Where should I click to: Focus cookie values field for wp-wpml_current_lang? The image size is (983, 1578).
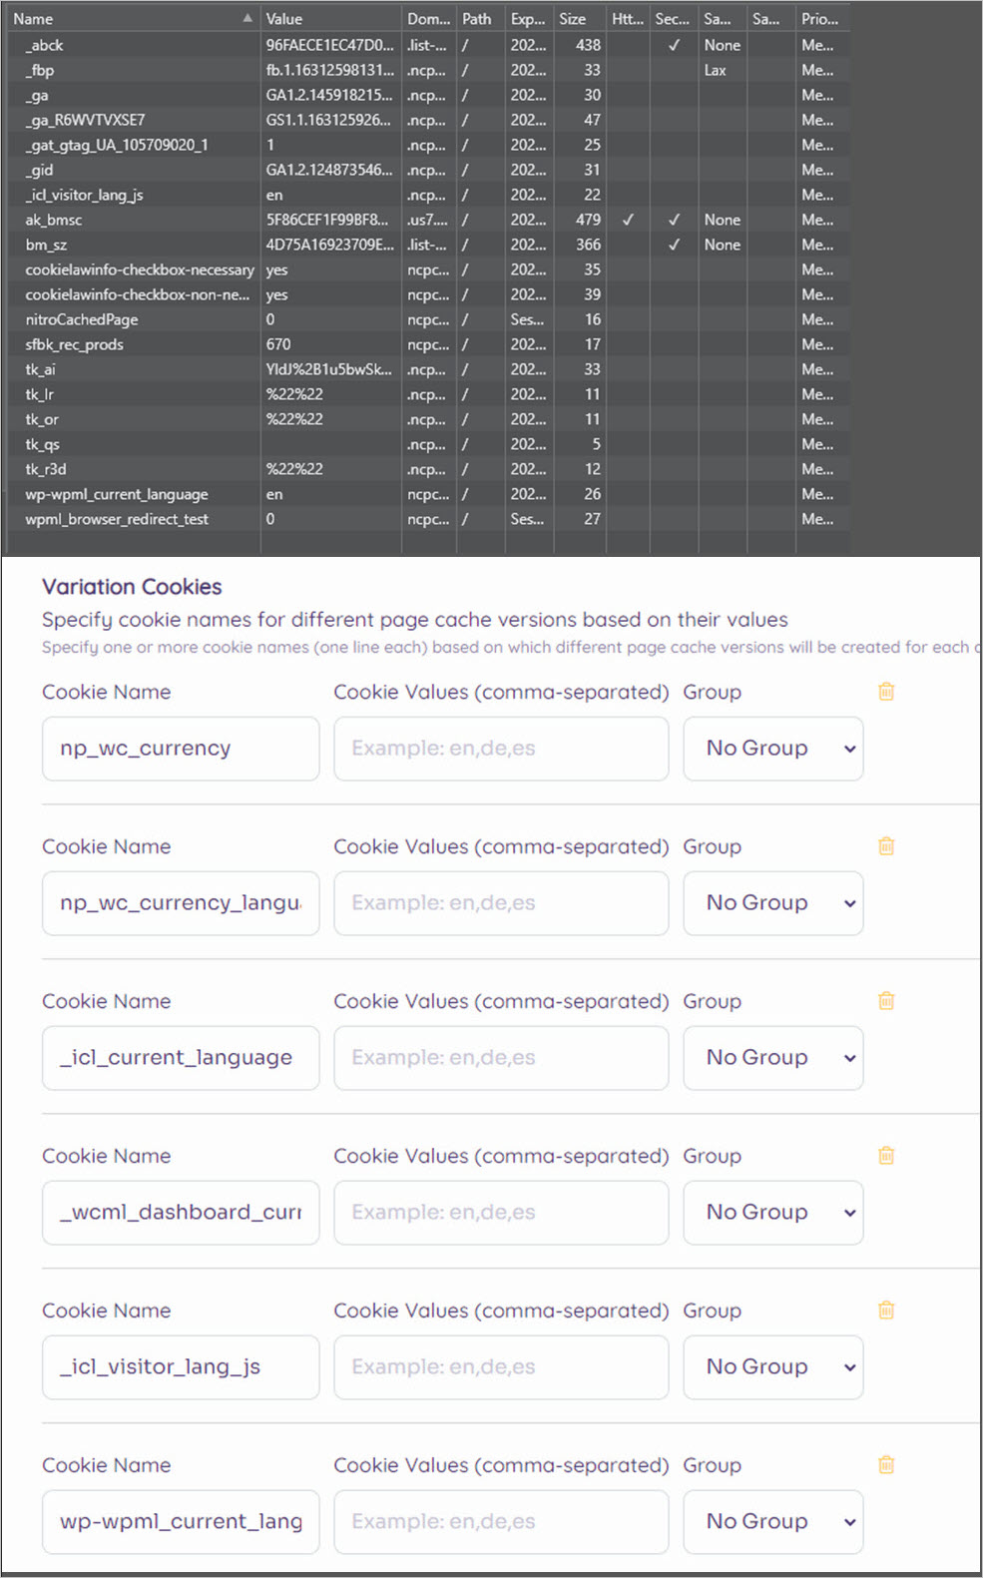pyautogui.click(x=501, y=1522)
